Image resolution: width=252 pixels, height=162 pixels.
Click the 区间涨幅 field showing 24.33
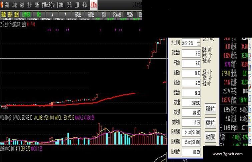point(191,132)
